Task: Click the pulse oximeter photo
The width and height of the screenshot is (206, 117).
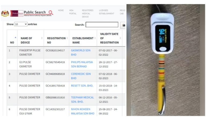Action: click(165, 60)
